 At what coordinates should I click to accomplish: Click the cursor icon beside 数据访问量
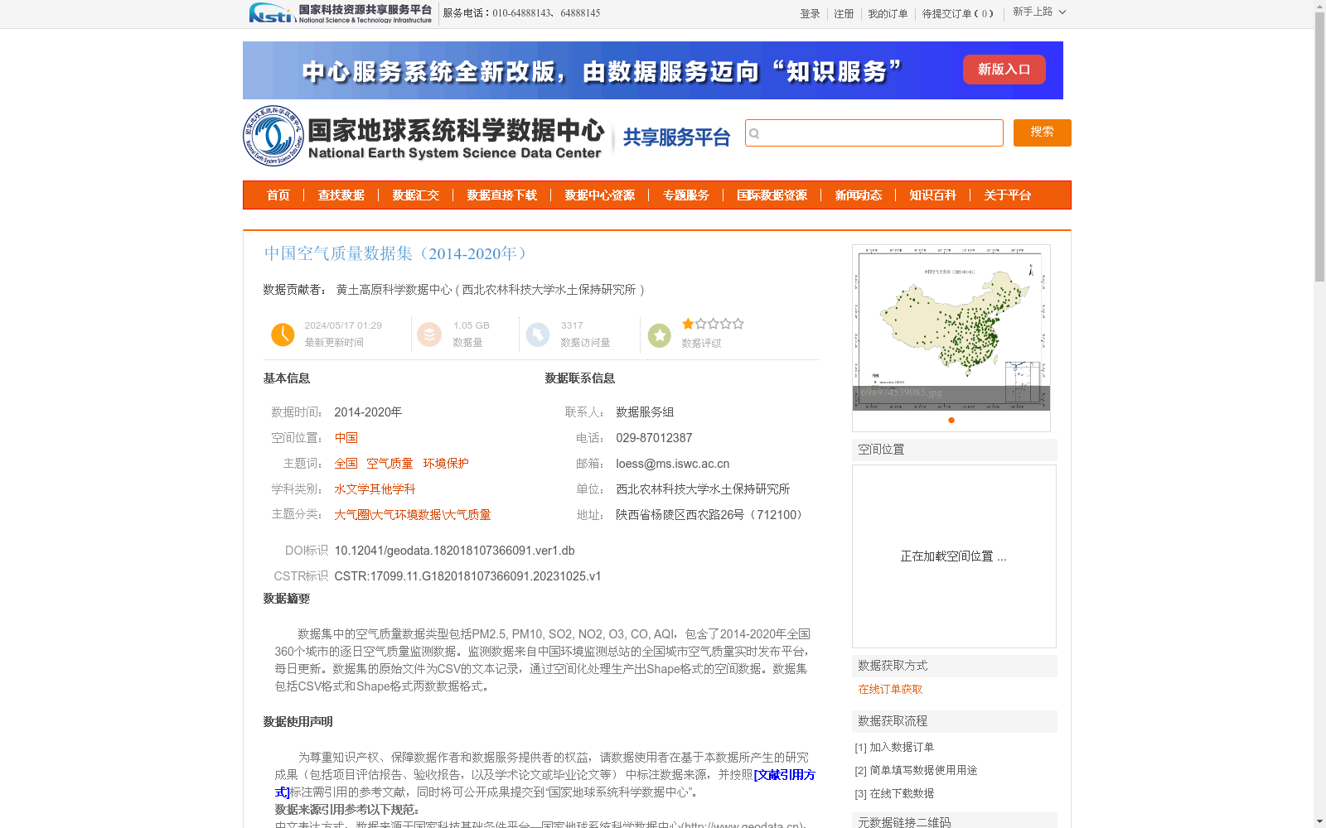[539, 335]
